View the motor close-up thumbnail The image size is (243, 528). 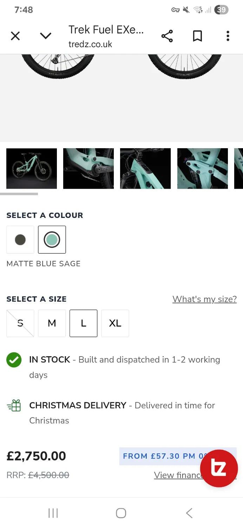[88, 169]
